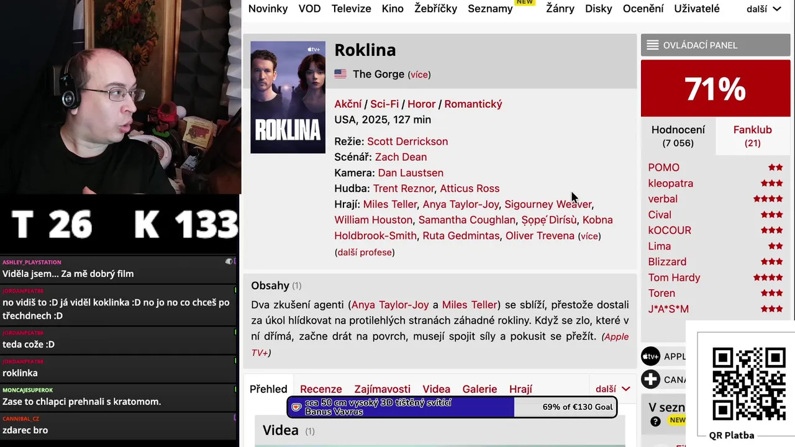Click chat username ASHLEY_PLAYSTATION
The image size is (795, 447).
click(x=32, y=262)
